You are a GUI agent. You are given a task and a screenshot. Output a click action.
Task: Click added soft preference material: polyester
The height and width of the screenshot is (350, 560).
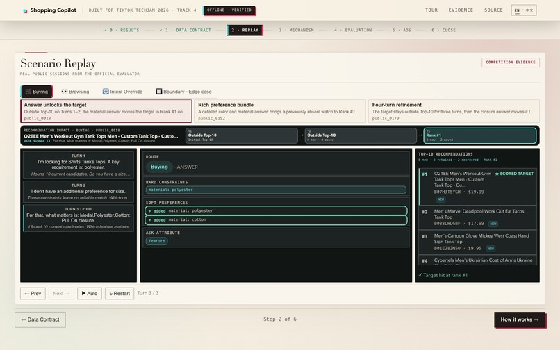click(276, 210)
